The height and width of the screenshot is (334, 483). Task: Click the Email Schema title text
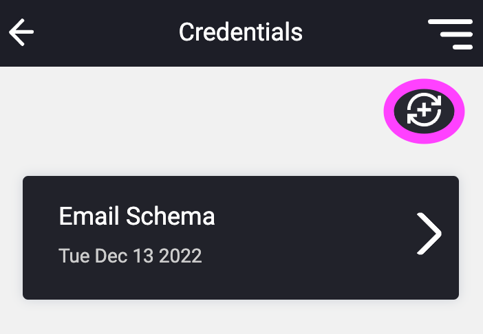136,216
